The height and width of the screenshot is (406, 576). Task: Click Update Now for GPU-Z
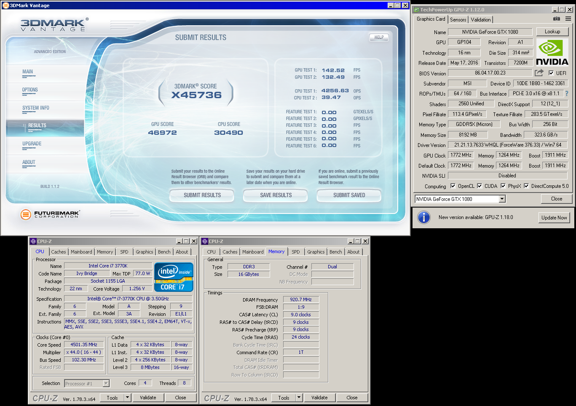pyautogui.click(x=554, y=218)
